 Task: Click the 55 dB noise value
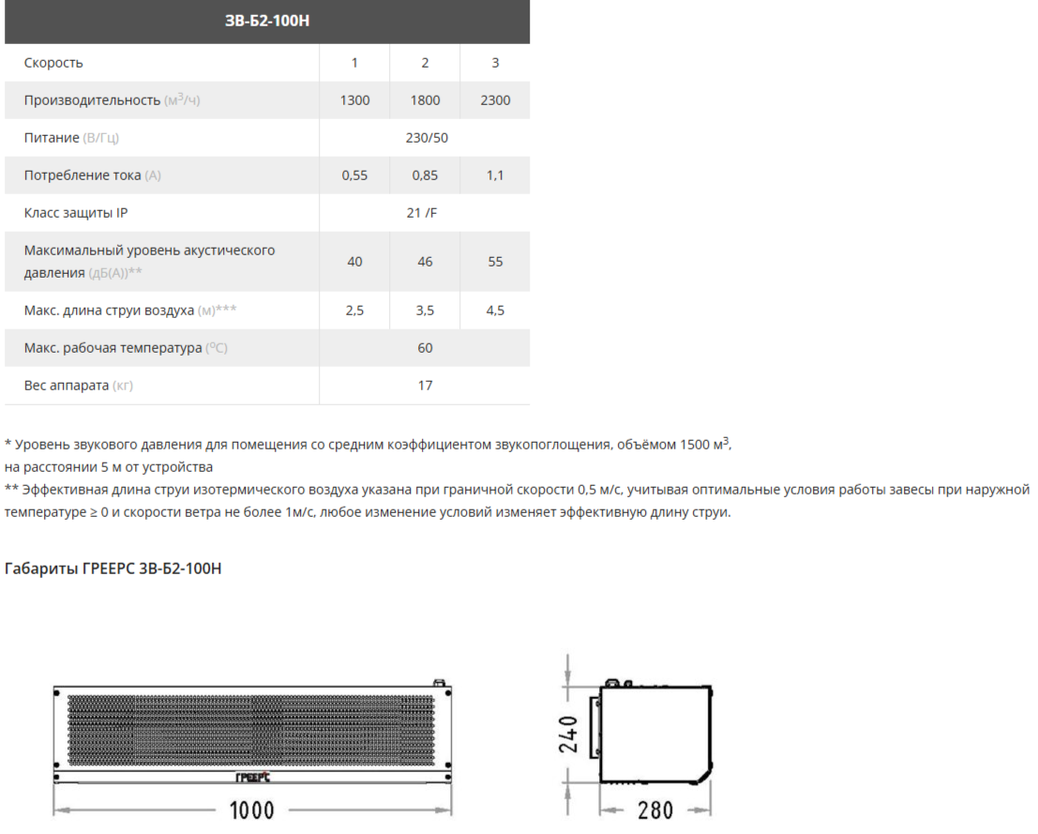pyautogui.click(x=495, y=262)
